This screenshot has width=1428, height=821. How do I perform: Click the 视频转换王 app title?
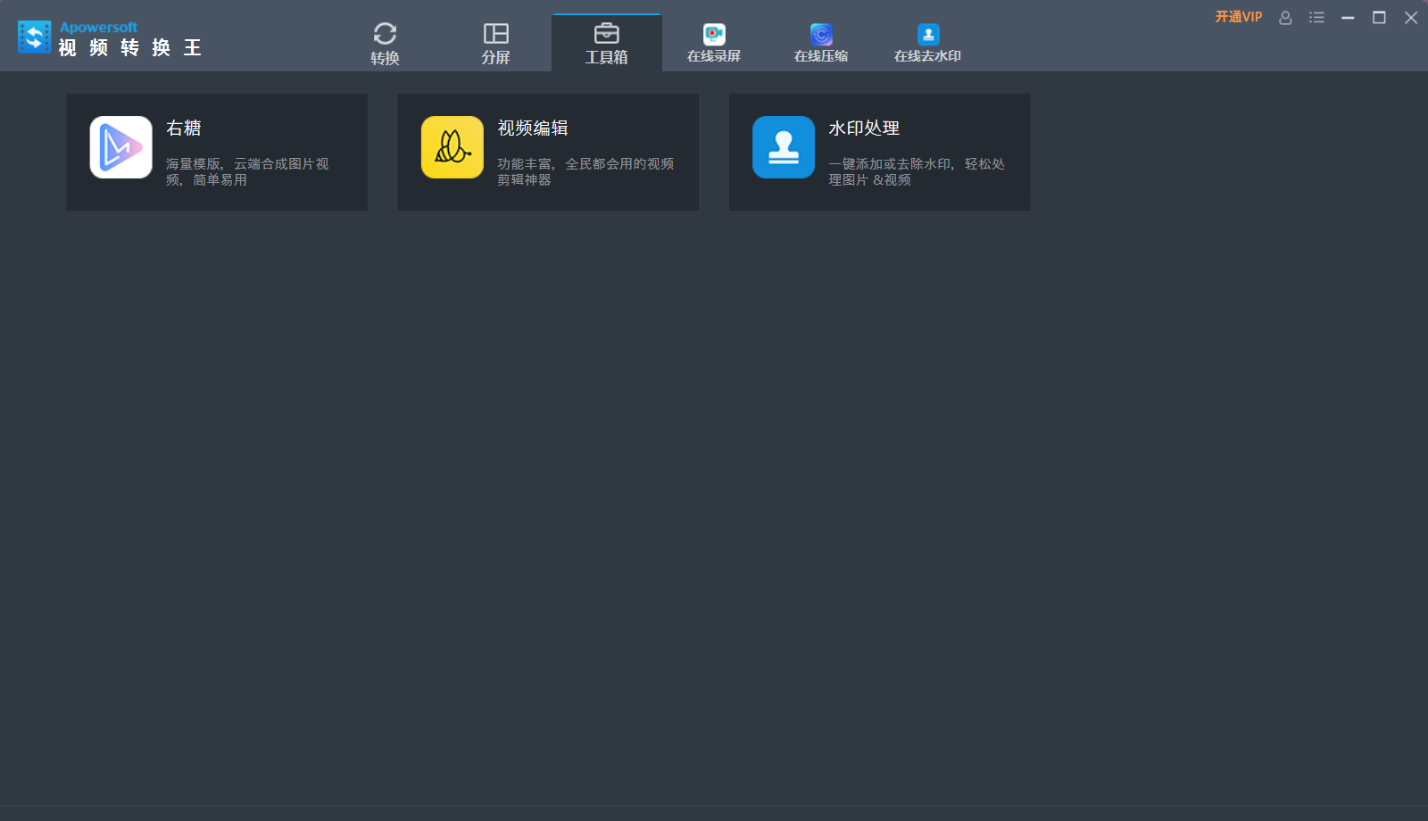pyautogui.click(x=130, y=47)
